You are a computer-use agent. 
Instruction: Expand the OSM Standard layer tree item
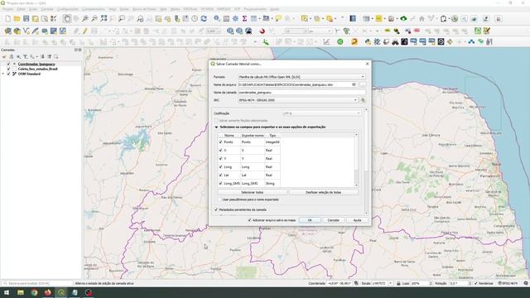coord(3,74)
